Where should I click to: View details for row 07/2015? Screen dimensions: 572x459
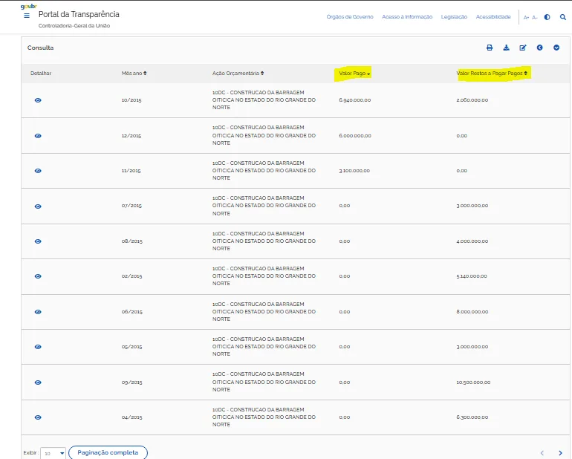point(38,206)
